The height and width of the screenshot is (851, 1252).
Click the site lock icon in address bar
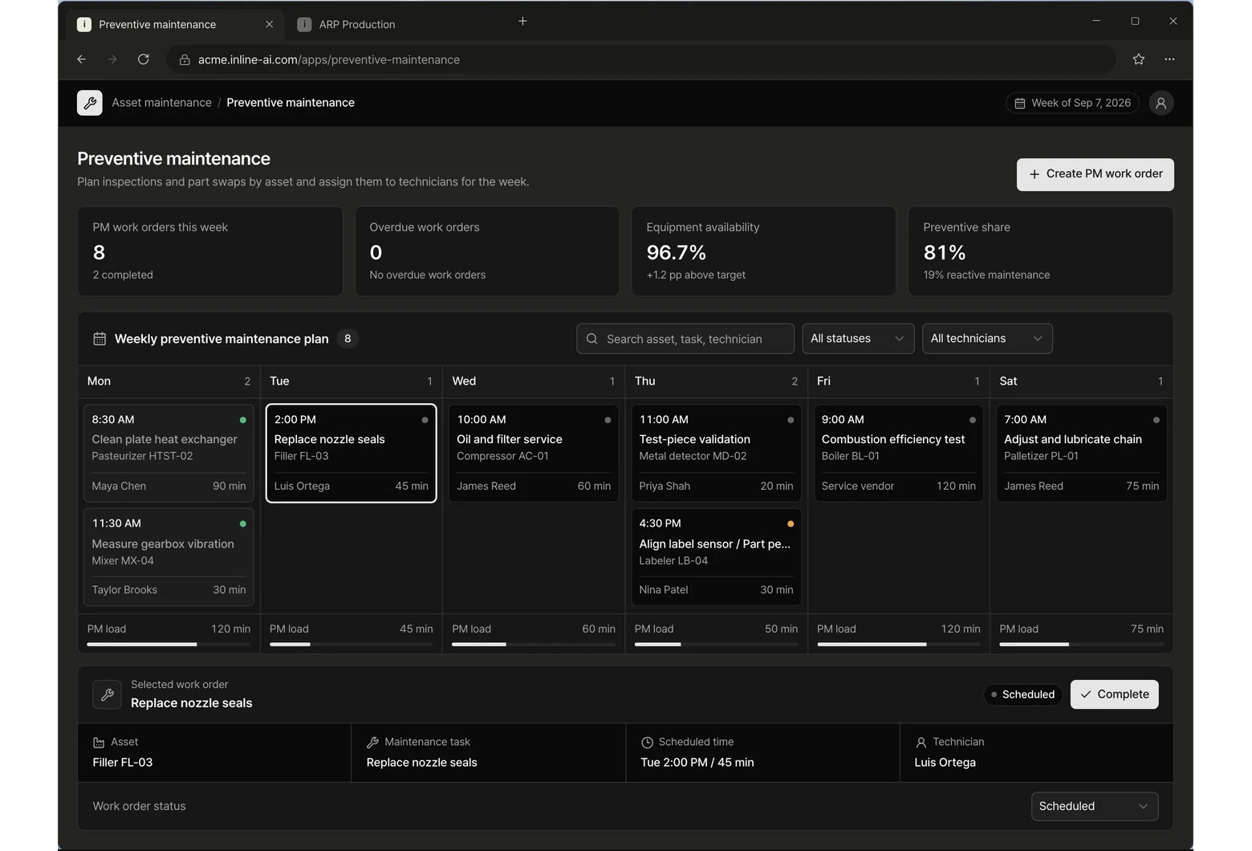(185, 59)
